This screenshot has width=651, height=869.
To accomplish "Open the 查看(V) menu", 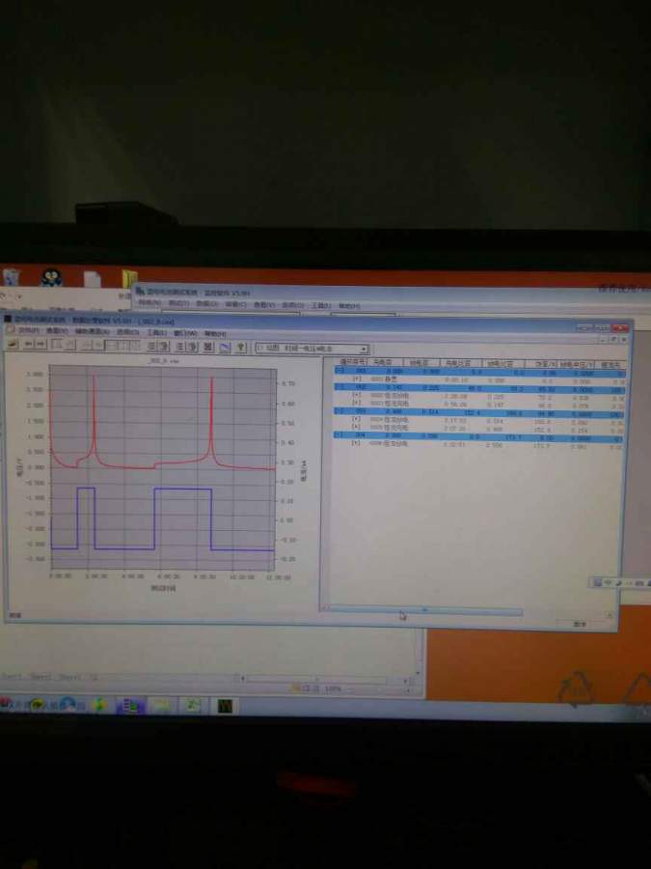I will coord(56,331).
